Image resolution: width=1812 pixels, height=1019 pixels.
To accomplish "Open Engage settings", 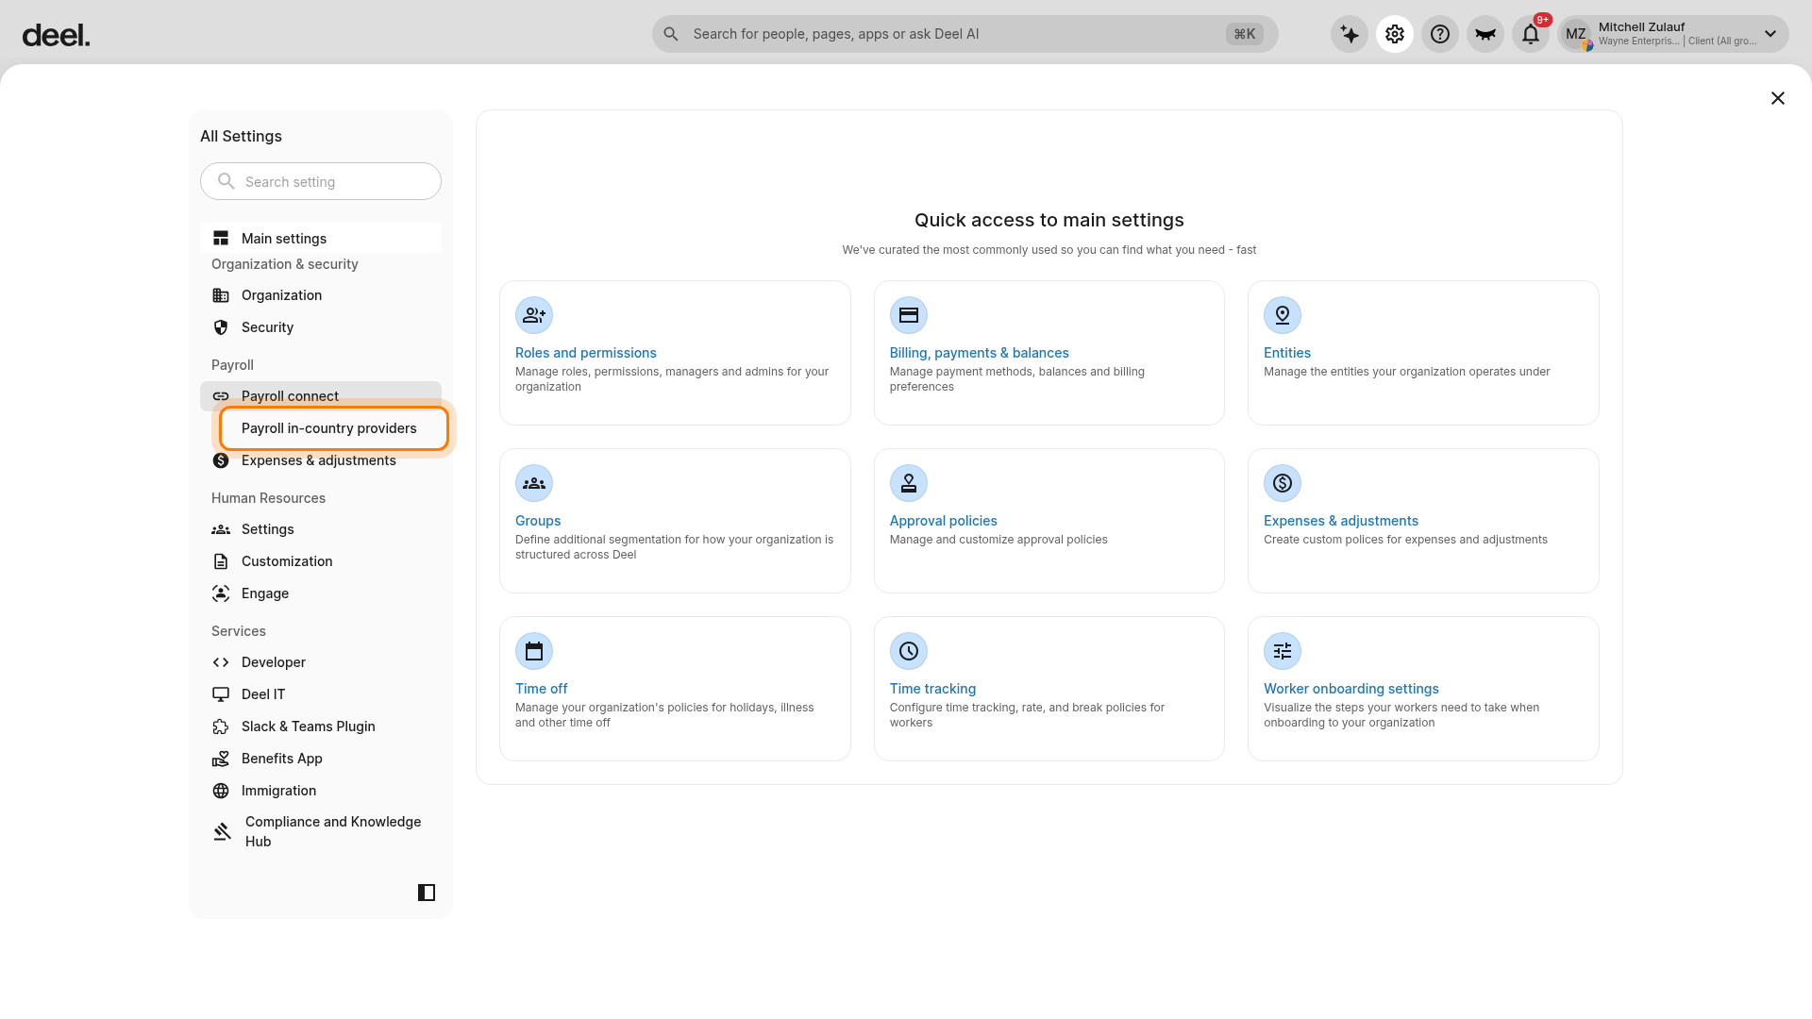I will [321, 593].
